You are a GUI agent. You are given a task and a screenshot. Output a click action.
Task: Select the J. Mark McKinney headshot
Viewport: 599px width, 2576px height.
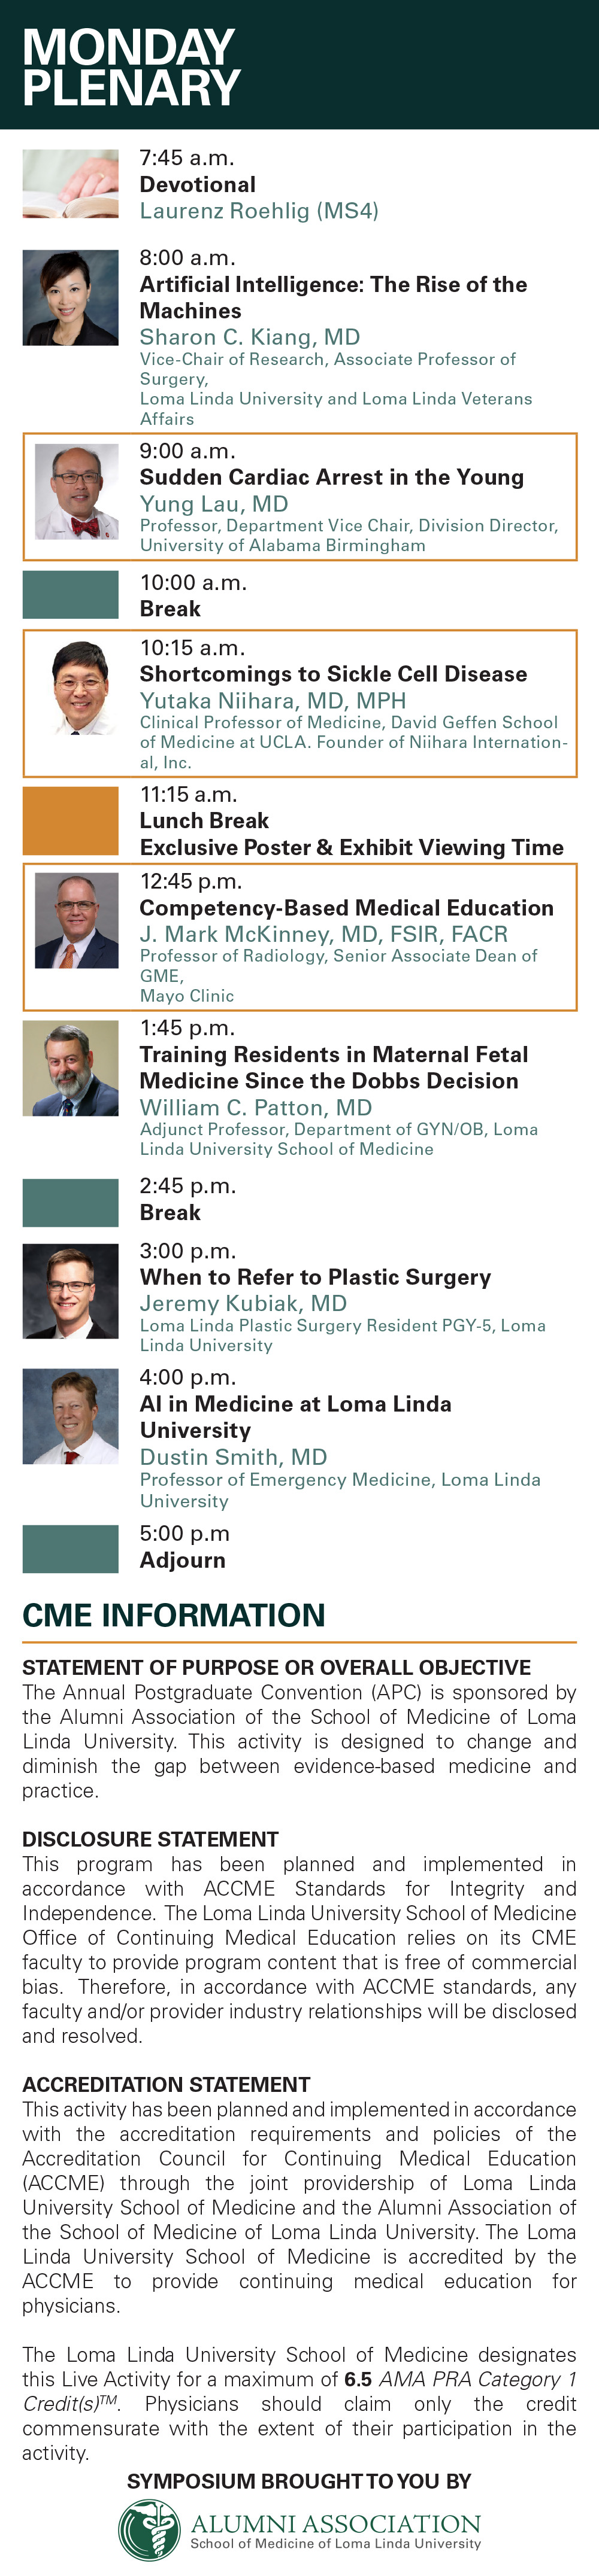click(76, 922)
